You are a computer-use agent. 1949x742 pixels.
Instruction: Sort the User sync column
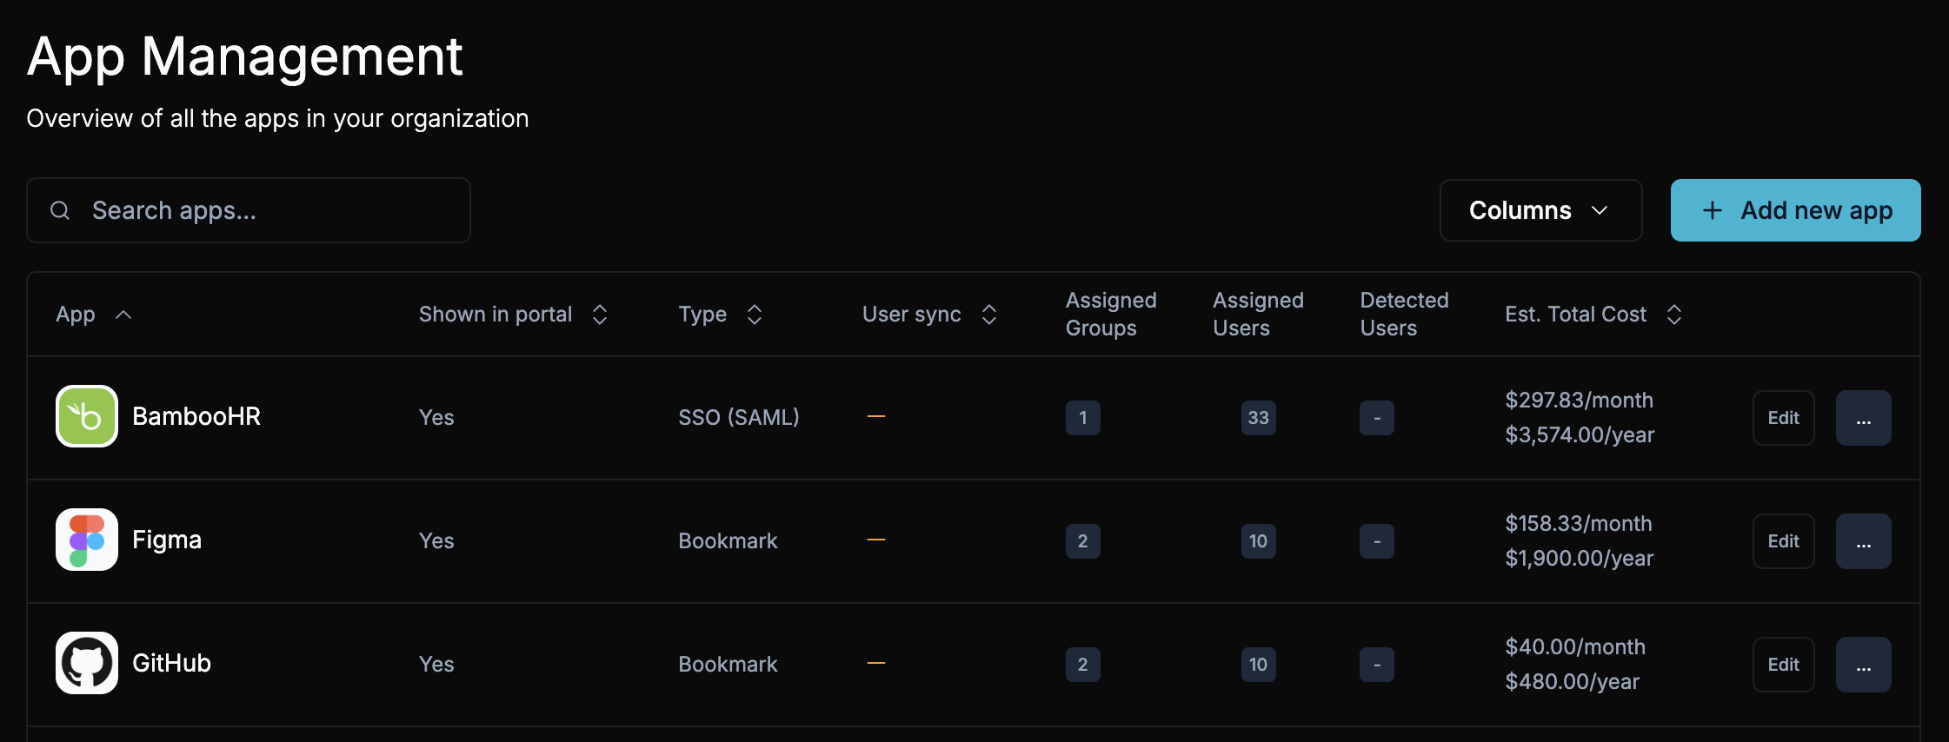coord(989,315)
